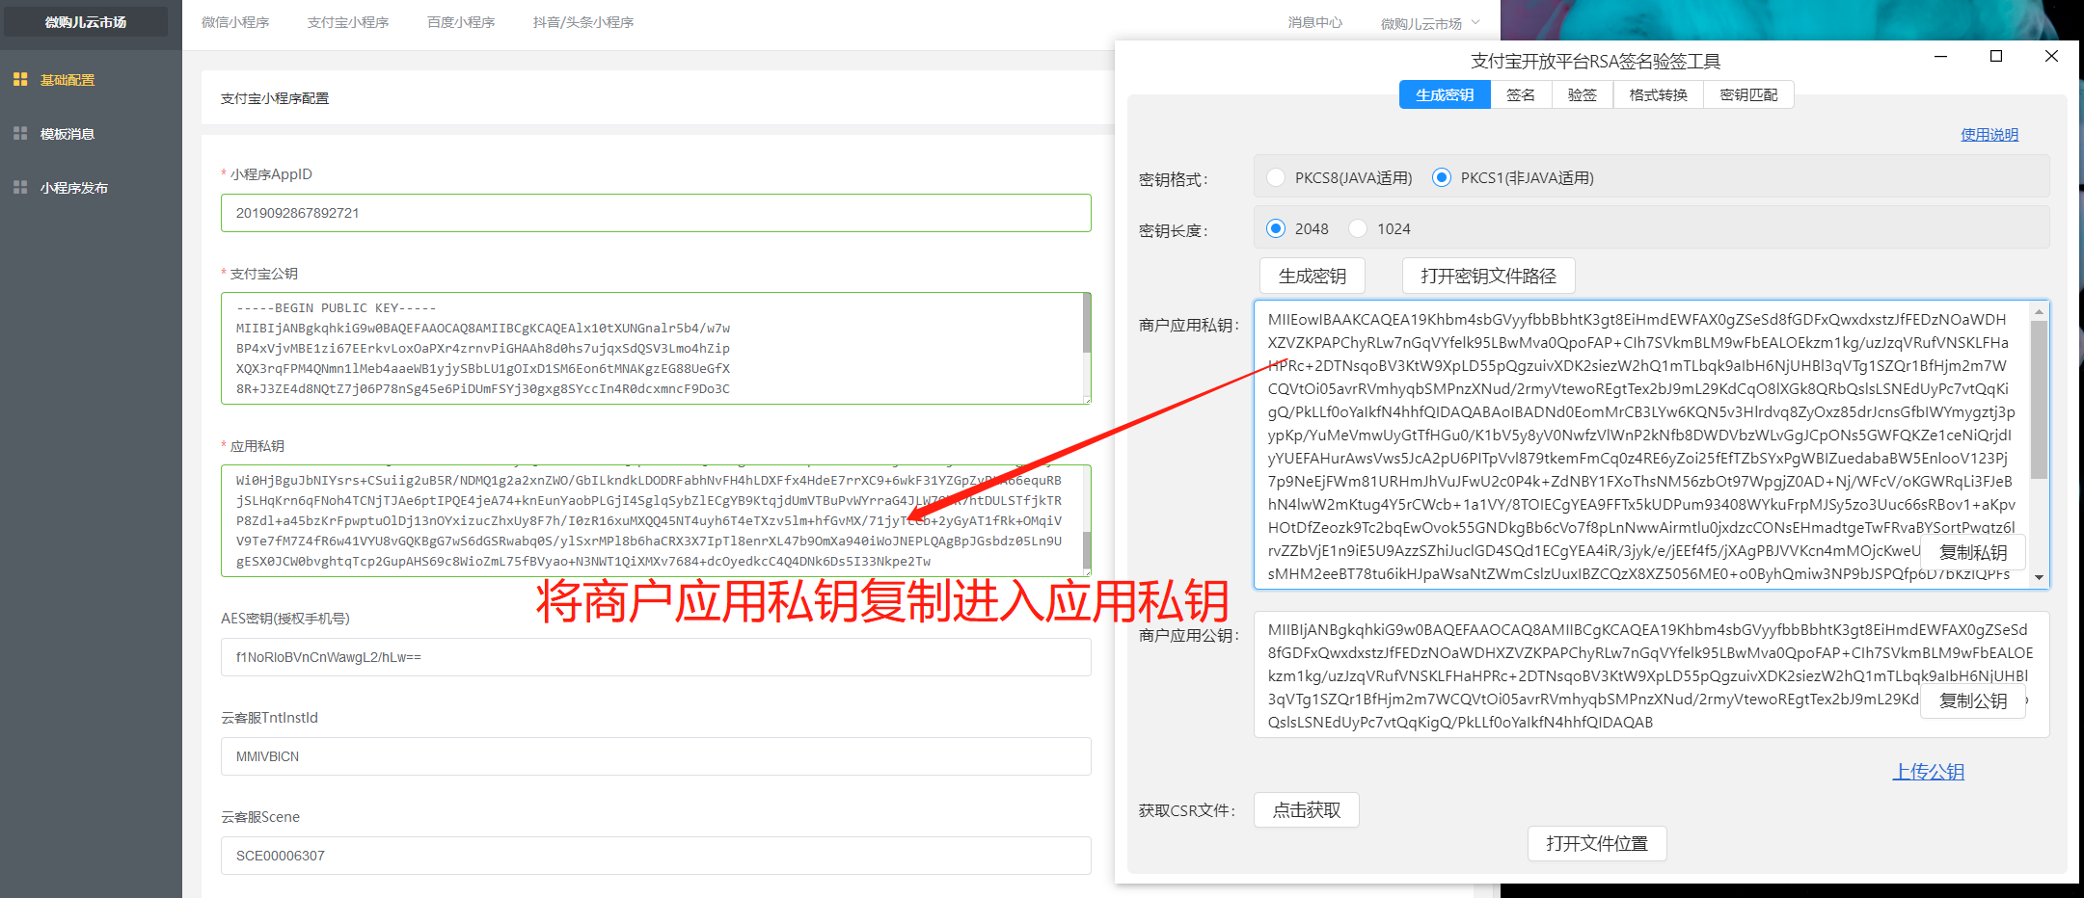Click 支付宝小程序配置 heading
The image size is (2084, 898).
(x=275, y=98)
